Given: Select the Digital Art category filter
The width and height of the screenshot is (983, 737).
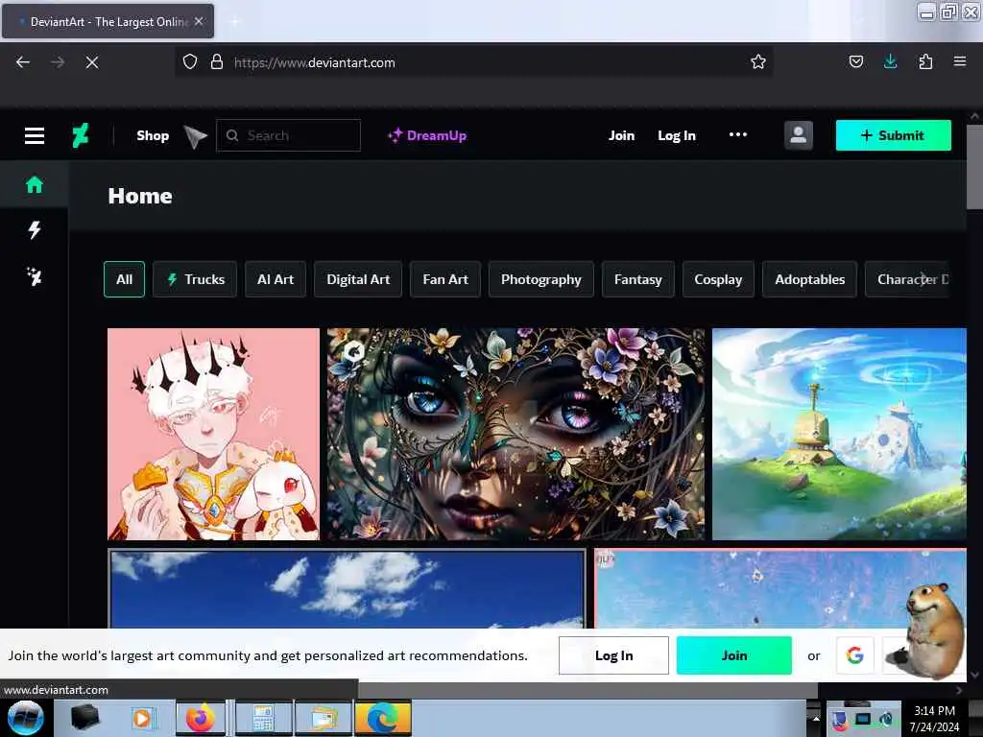Looking at the screenshot, I should (x=358, y=279).
